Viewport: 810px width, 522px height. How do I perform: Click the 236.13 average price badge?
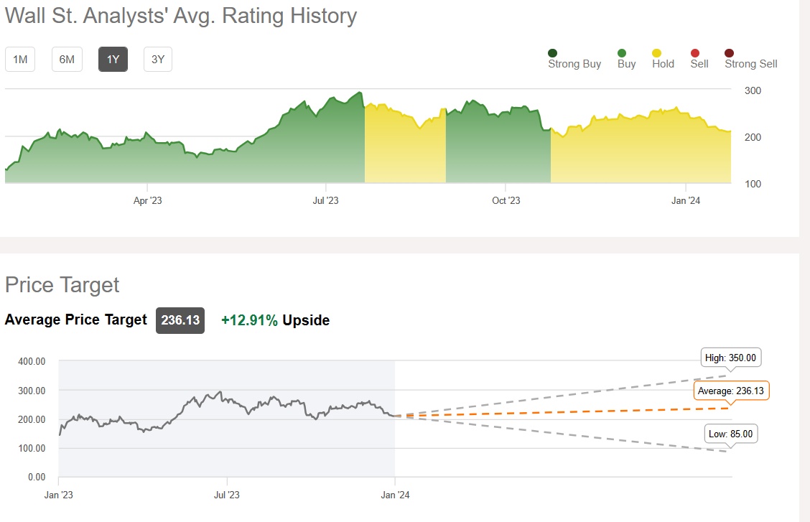[x=180, y=320]
